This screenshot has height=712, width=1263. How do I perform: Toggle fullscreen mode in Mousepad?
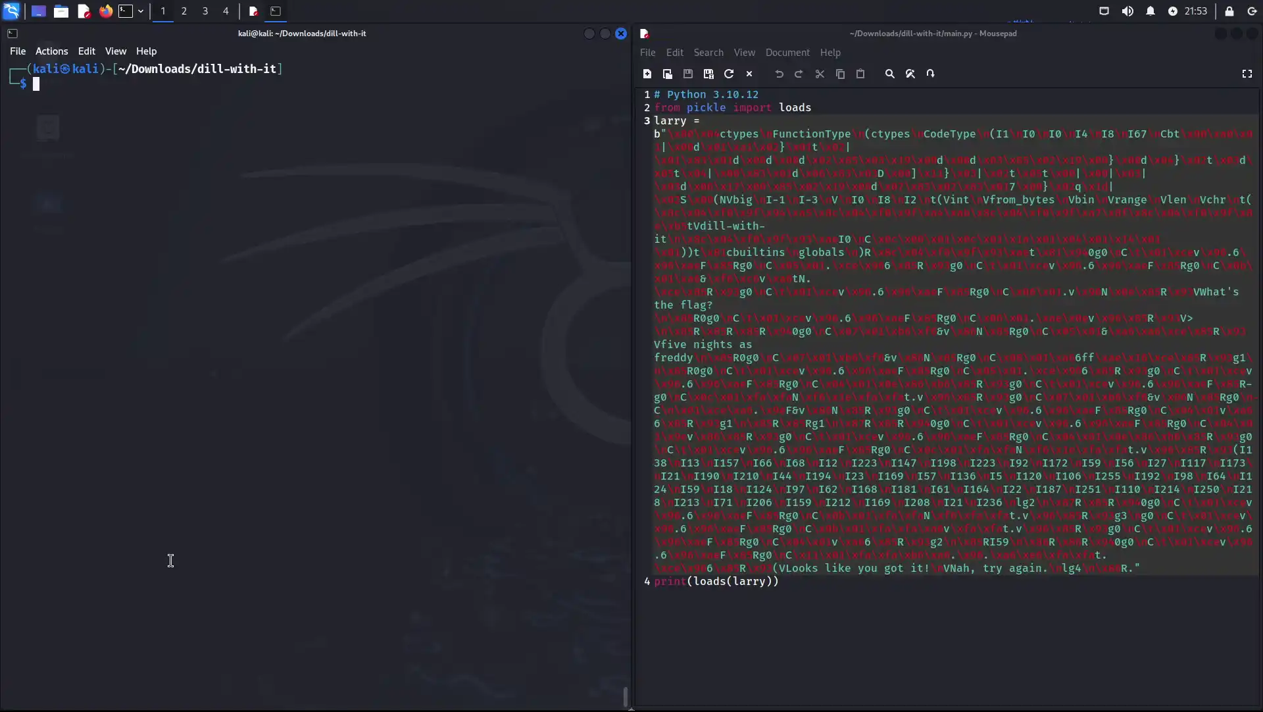coord(1247,74)
